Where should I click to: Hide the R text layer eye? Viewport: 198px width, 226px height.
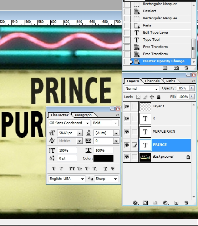tap(127, 118)
